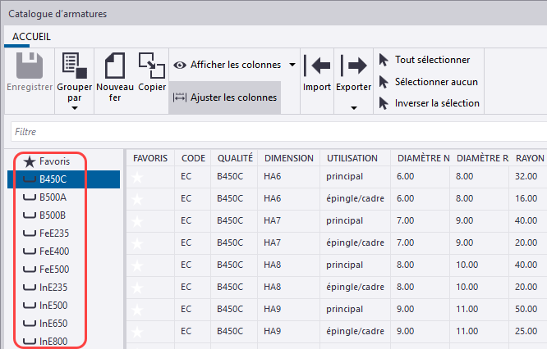The image size is (547, 349).
Task: Expand the Grouper par dropdown arrow
Action: click(75, 107)
